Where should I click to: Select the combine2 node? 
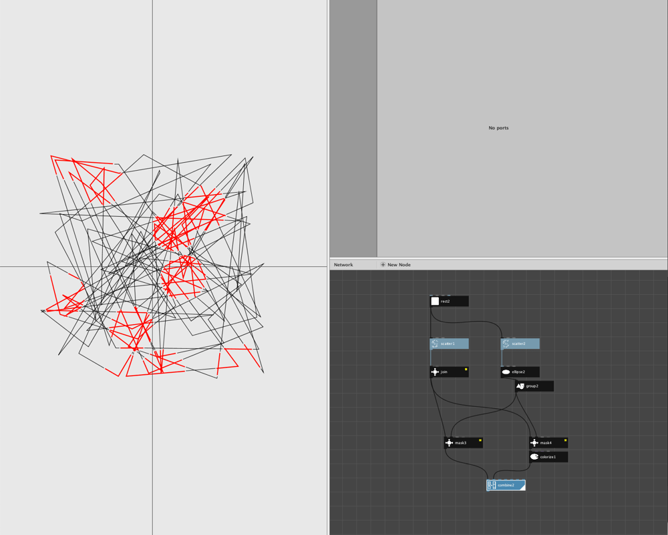506,485
